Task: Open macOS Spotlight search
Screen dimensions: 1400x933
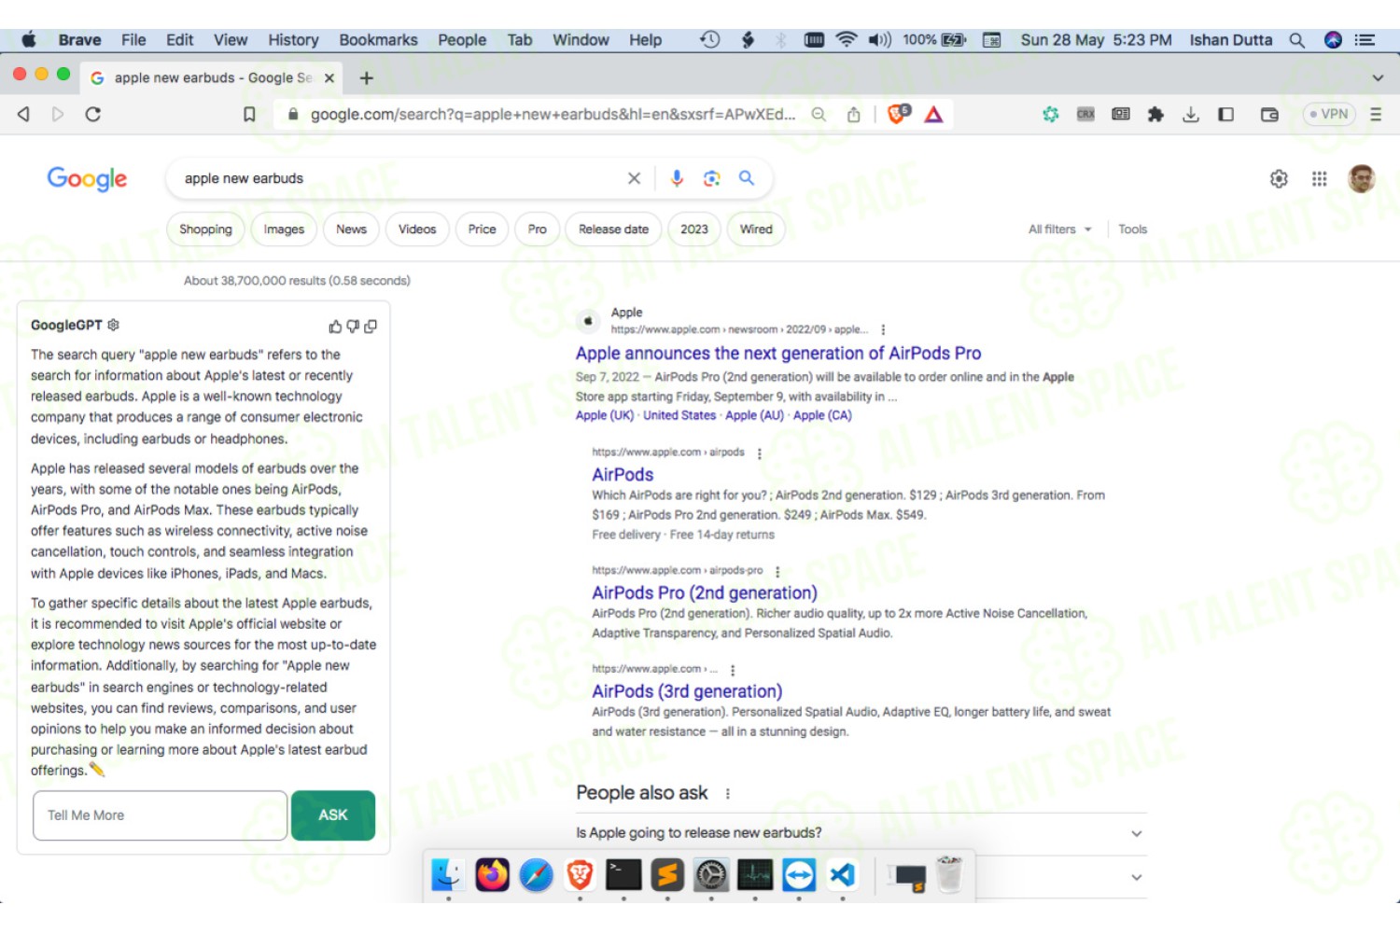Action: [x=1296, y=39]
